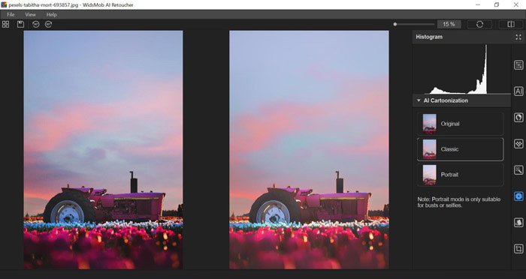Image resolution: width=526 pixels, height=279 pixels.
Task: Open the adjustment sliders panel icon
Action: coord(518,65)
